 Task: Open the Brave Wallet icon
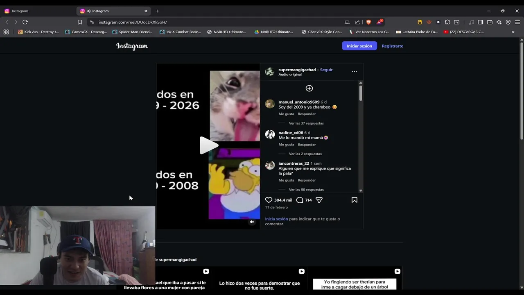pos(490,22)
